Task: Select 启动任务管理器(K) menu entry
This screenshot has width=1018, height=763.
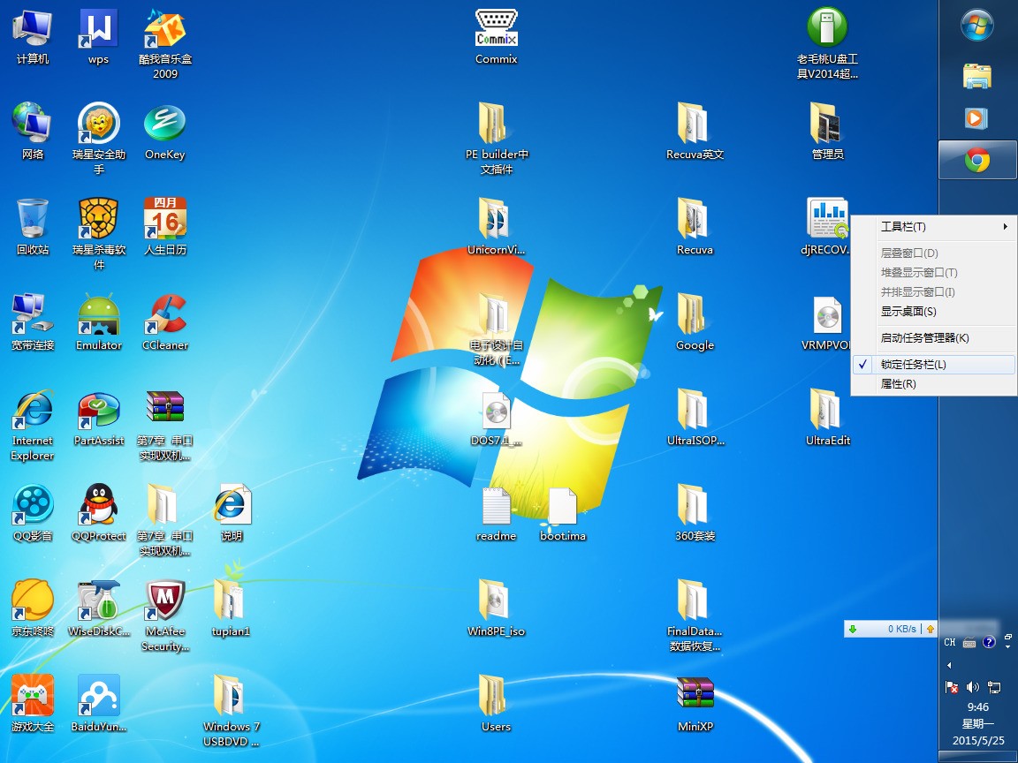Action: point(924,337)
